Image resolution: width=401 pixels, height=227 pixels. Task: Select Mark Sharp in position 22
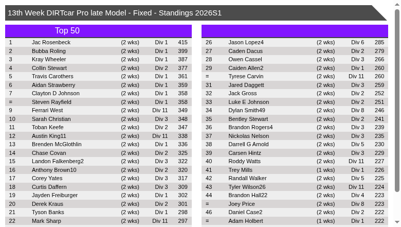pos(46,221)
